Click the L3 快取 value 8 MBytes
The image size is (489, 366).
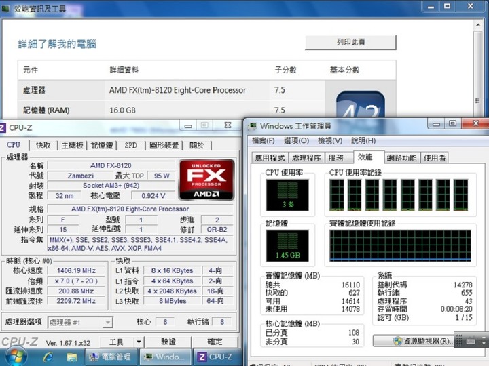172,301
